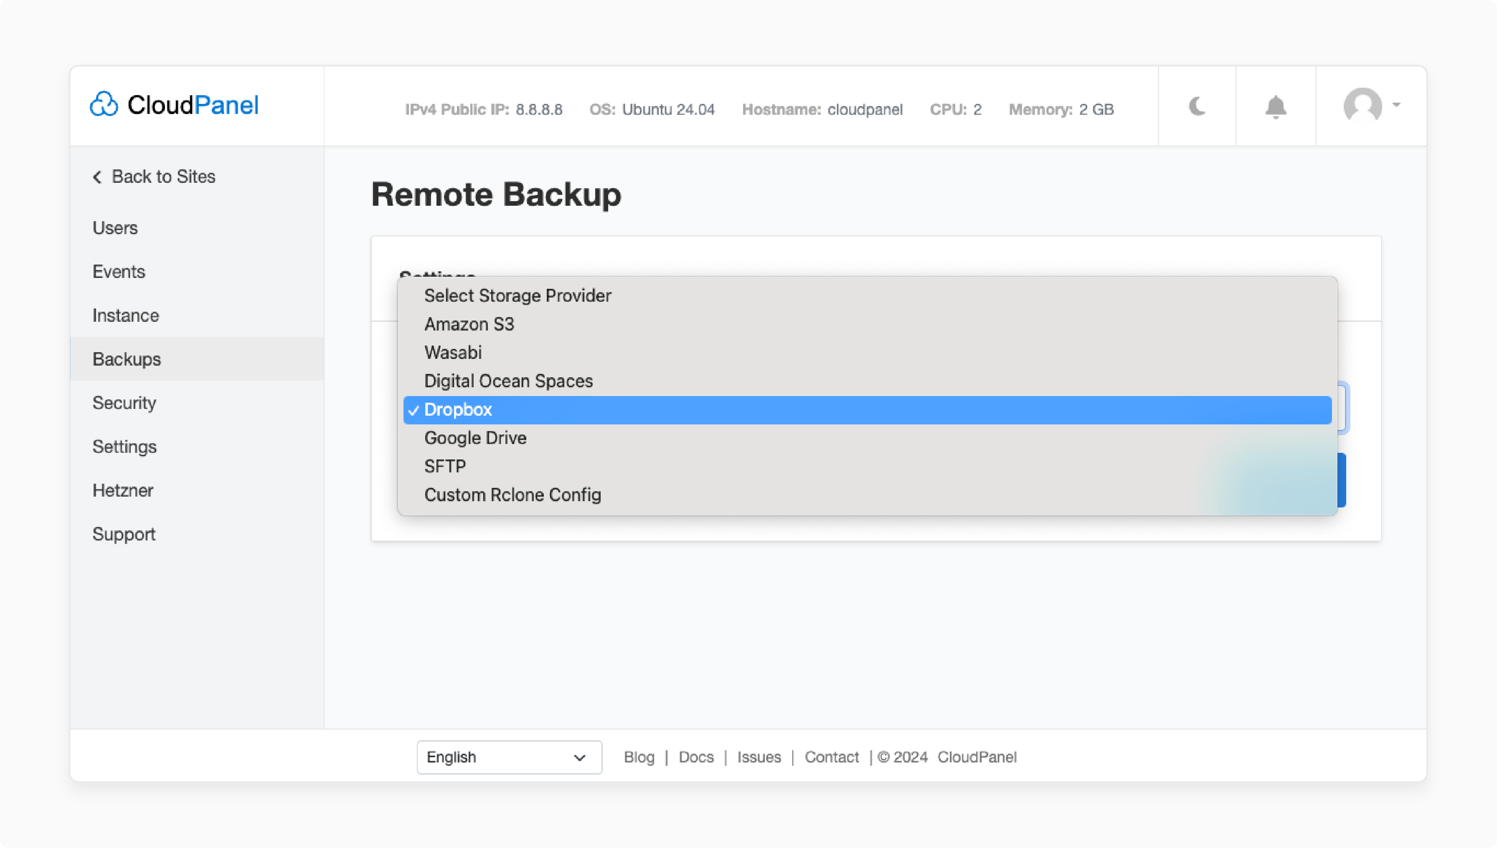Open the Blog footer link

click(639, 757)
